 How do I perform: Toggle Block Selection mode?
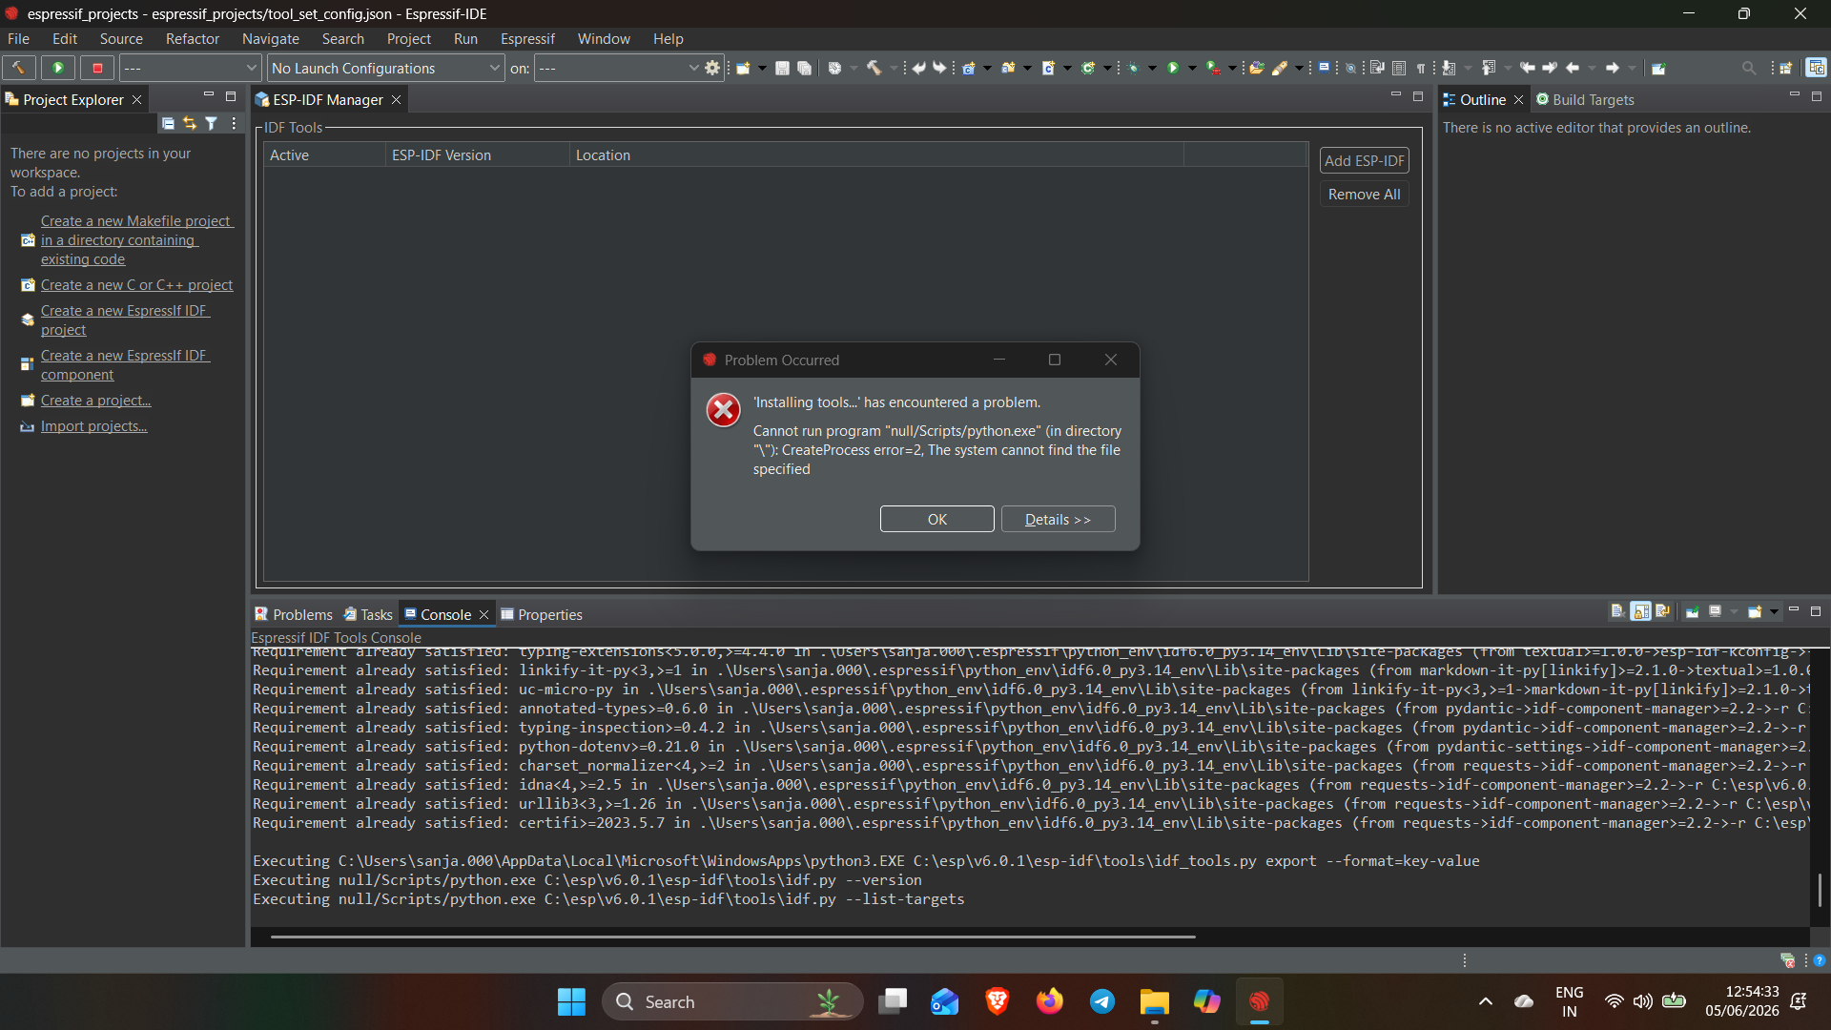click(x=1399, y=69)
